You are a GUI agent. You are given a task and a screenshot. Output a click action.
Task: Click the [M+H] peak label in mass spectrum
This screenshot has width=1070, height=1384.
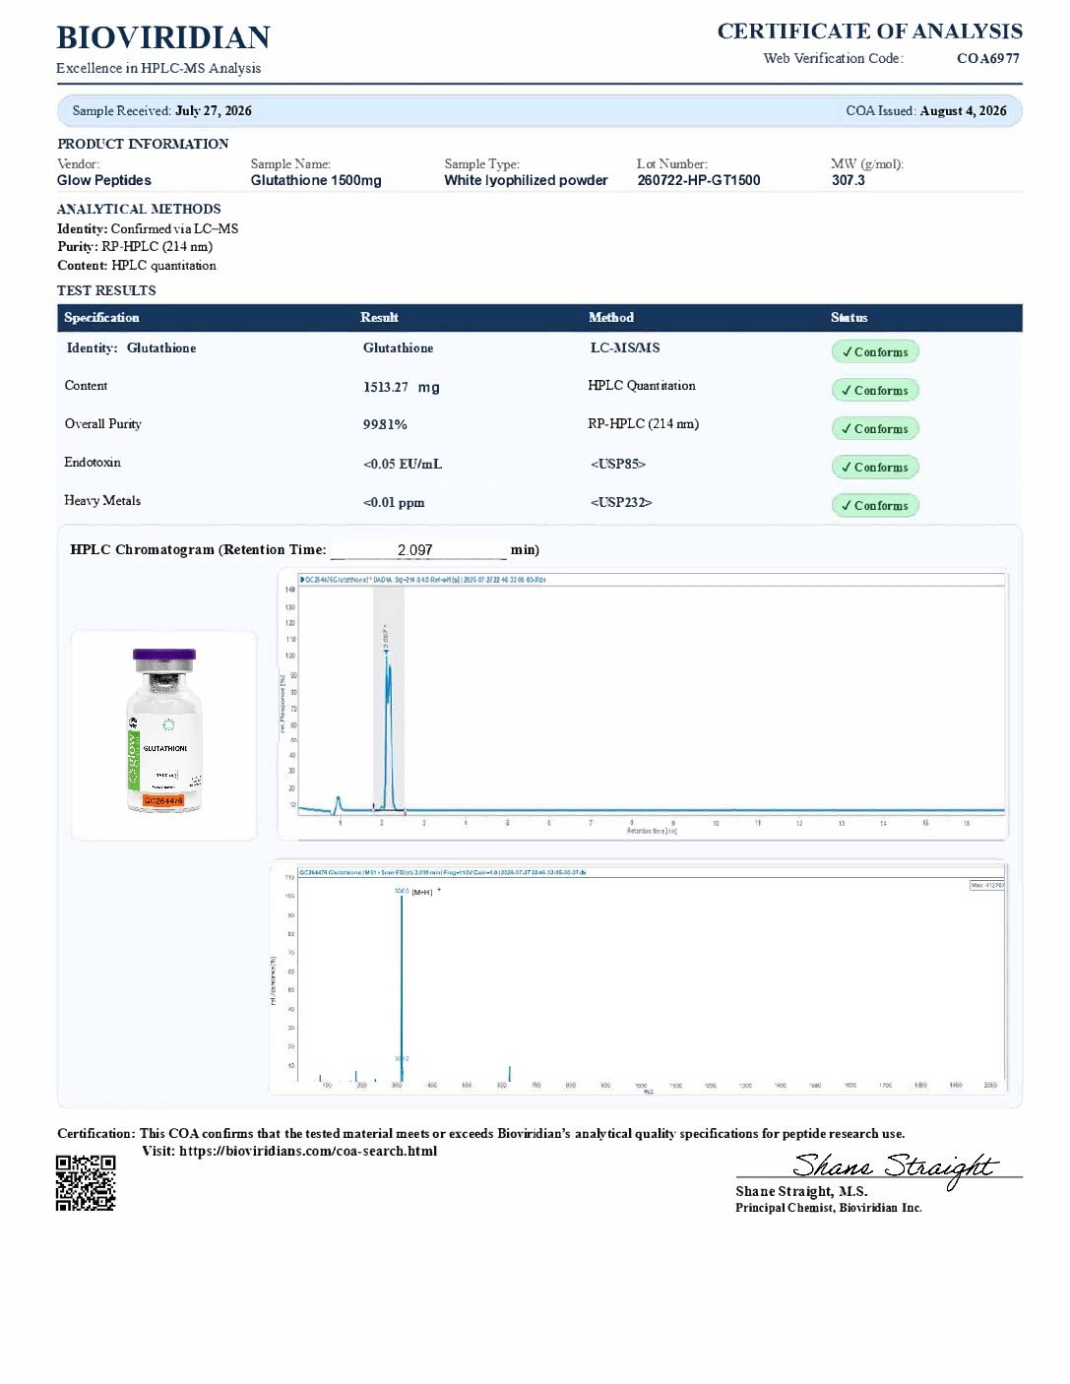pos(422,892)
